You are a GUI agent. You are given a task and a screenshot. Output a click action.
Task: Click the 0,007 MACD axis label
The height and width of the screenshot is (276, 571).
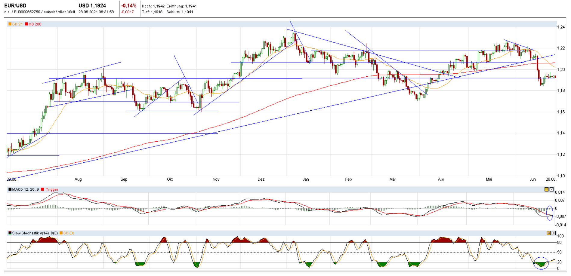(560, 201)
